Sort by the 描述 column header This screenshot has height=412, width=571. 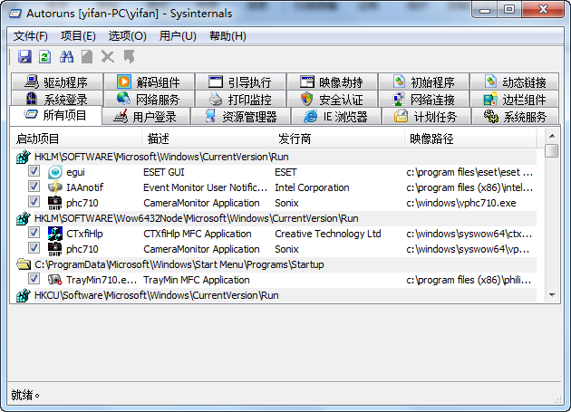[x=208, y=139]
